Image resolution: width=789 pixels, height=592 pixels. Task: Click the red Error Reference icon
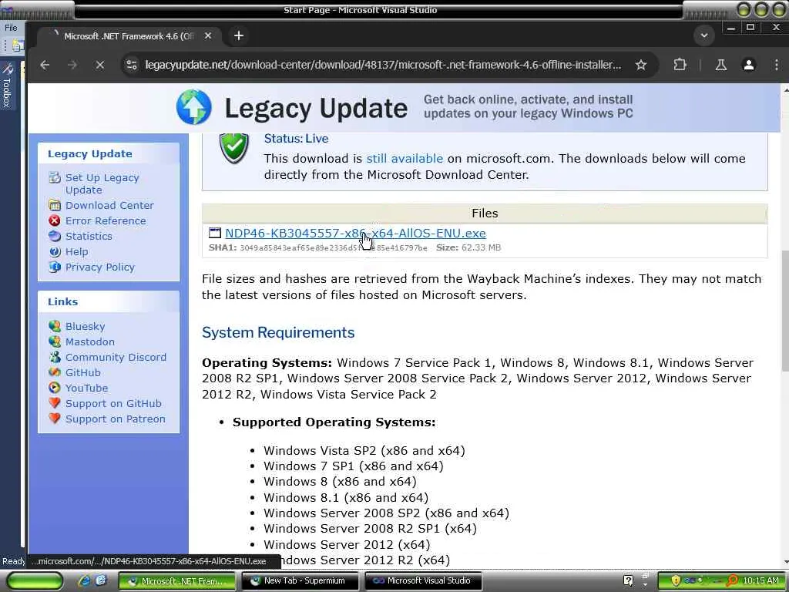click(x=55, y=220)
